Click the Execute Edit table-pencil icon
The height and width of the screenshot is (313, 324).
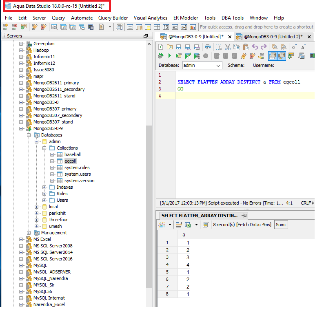tap(188, 56)
